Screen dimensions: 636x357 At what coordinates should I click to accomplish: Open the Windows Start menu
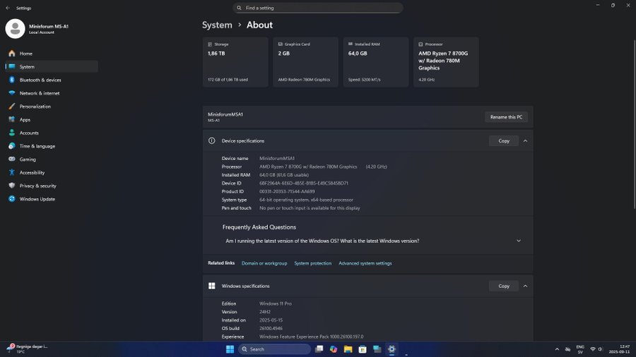[x=230, y=349]
